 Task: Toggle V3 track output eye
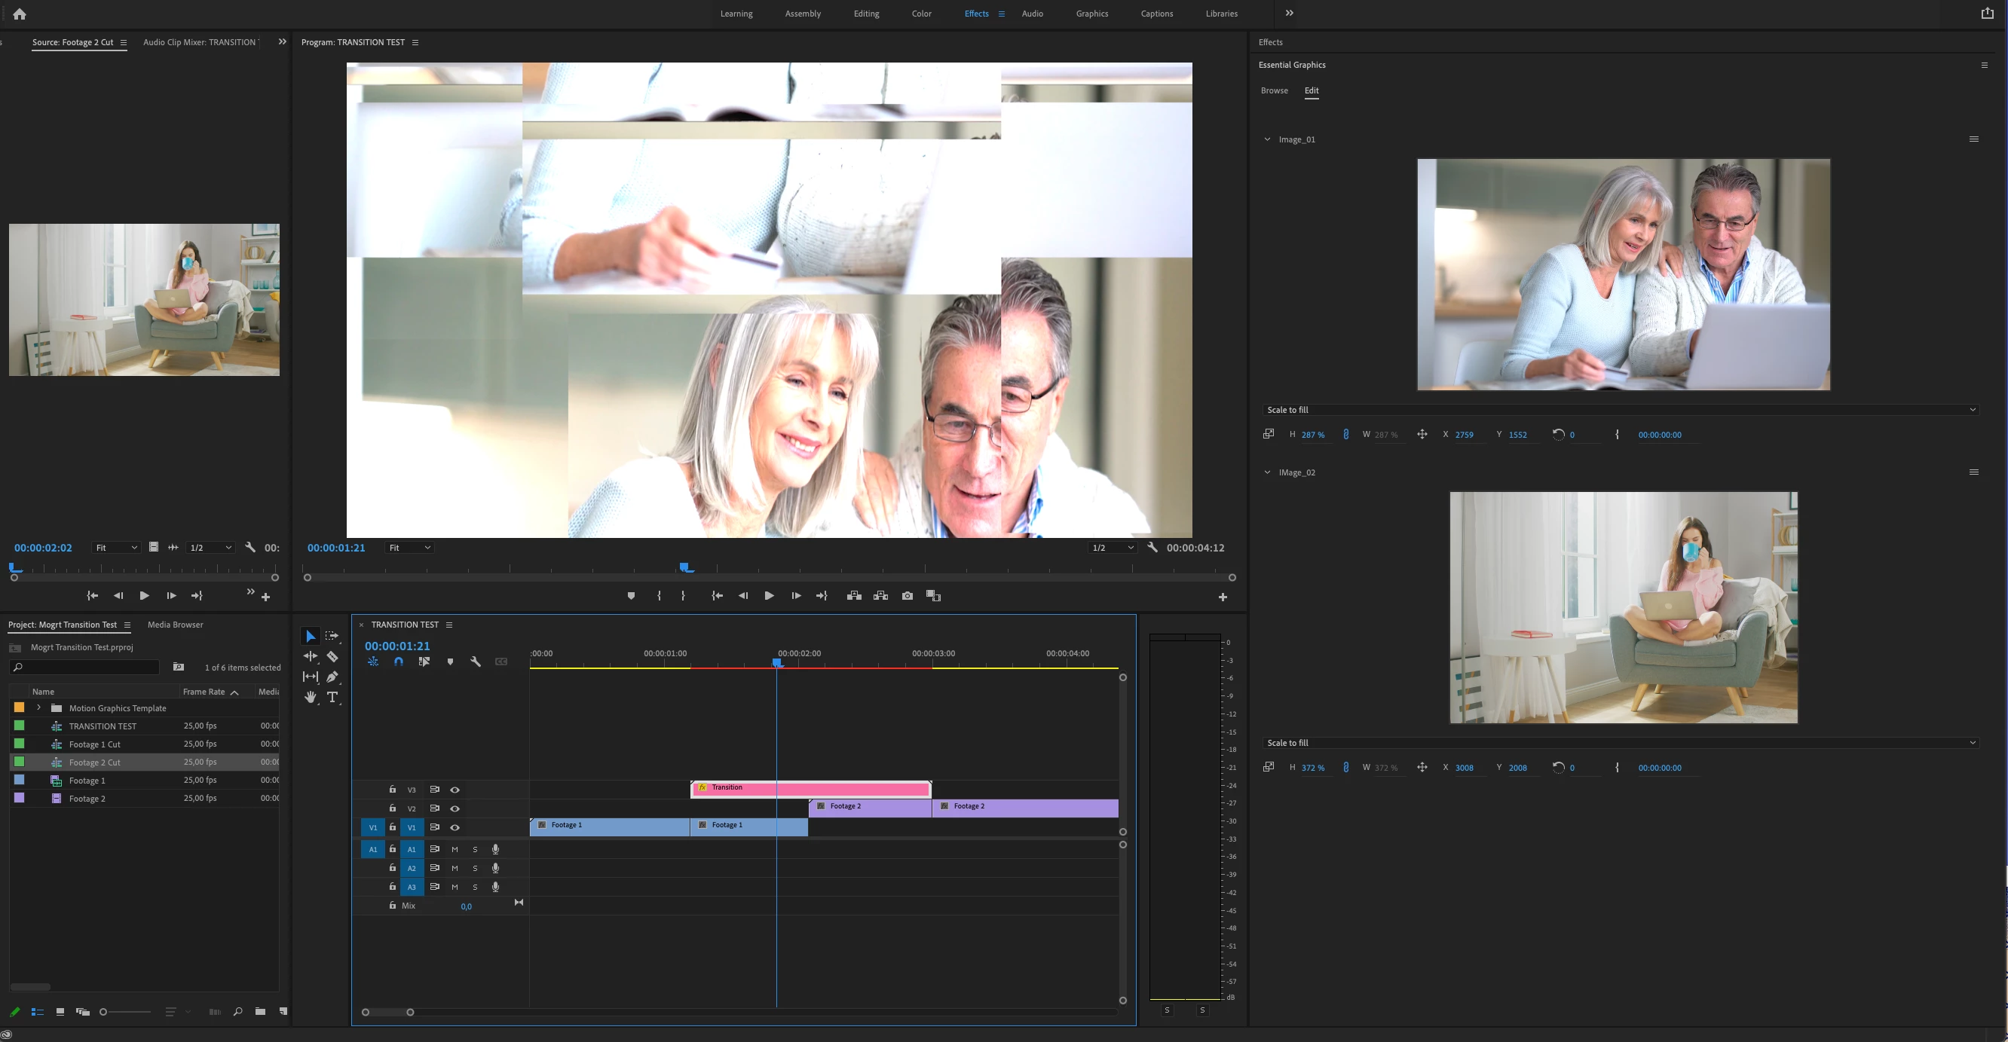tap(455, 790)
